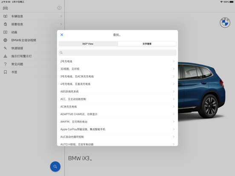This screenshot has width=235, height=176.
Task: Click the question mark icon beside 常见问题
Action: click(x=5, y=64)
